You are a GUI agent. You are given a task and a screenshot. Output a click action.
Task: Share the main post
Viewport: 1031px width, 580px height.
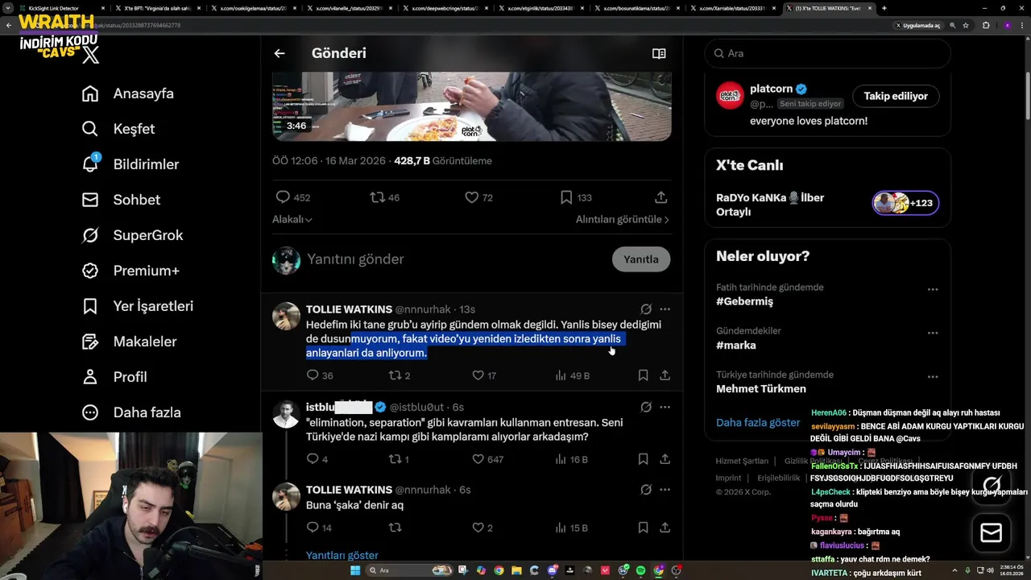(660, 197)
